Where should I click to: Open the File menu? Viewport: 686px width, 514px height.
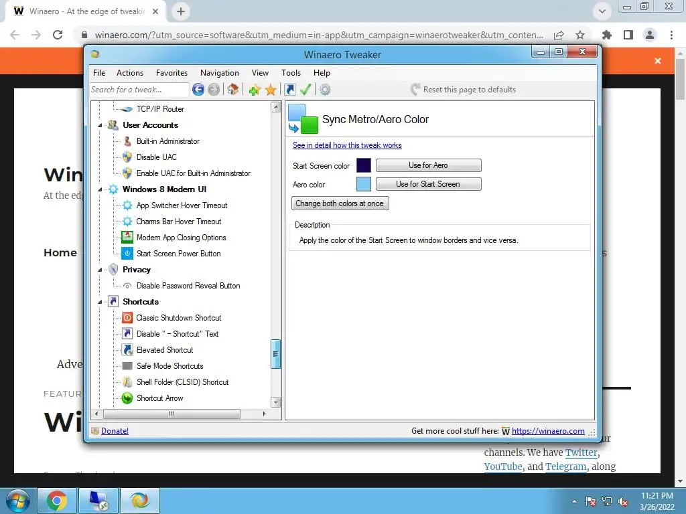(x=99, y=73)
